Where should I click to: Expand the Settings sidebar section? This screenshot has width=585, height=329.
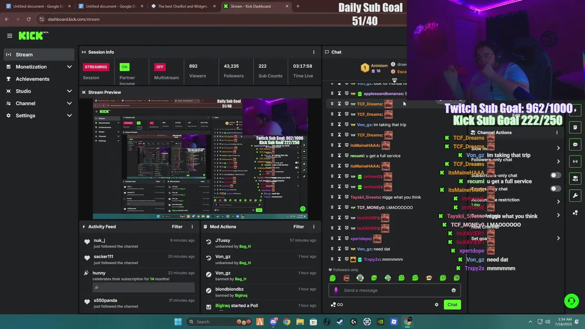coord(69,116)
